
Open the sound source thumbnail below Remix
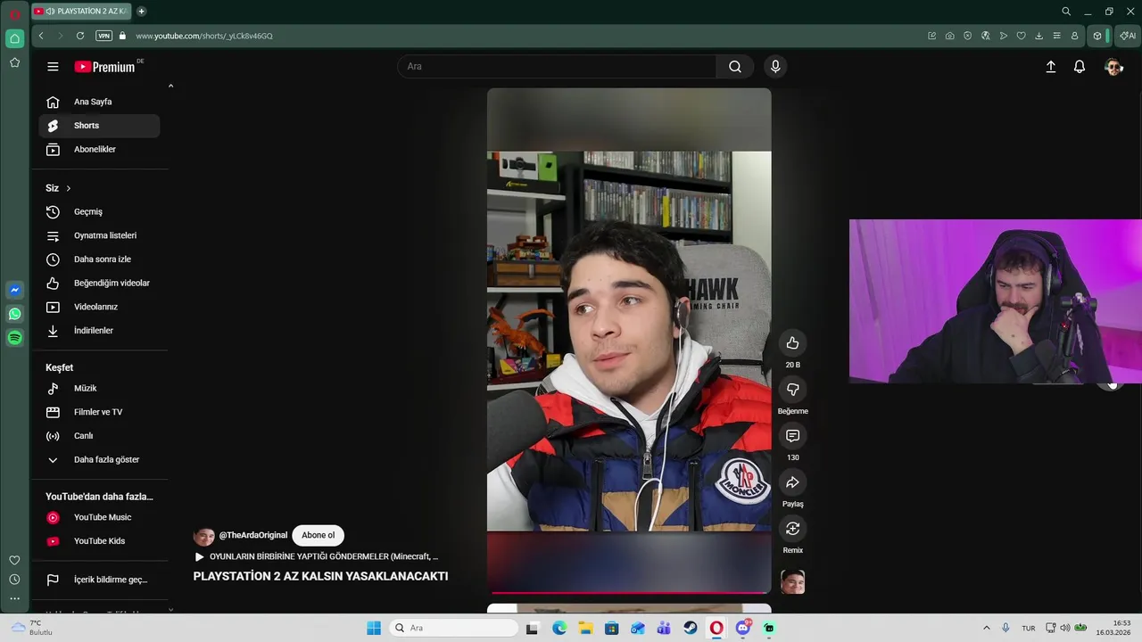coord(792,582)
